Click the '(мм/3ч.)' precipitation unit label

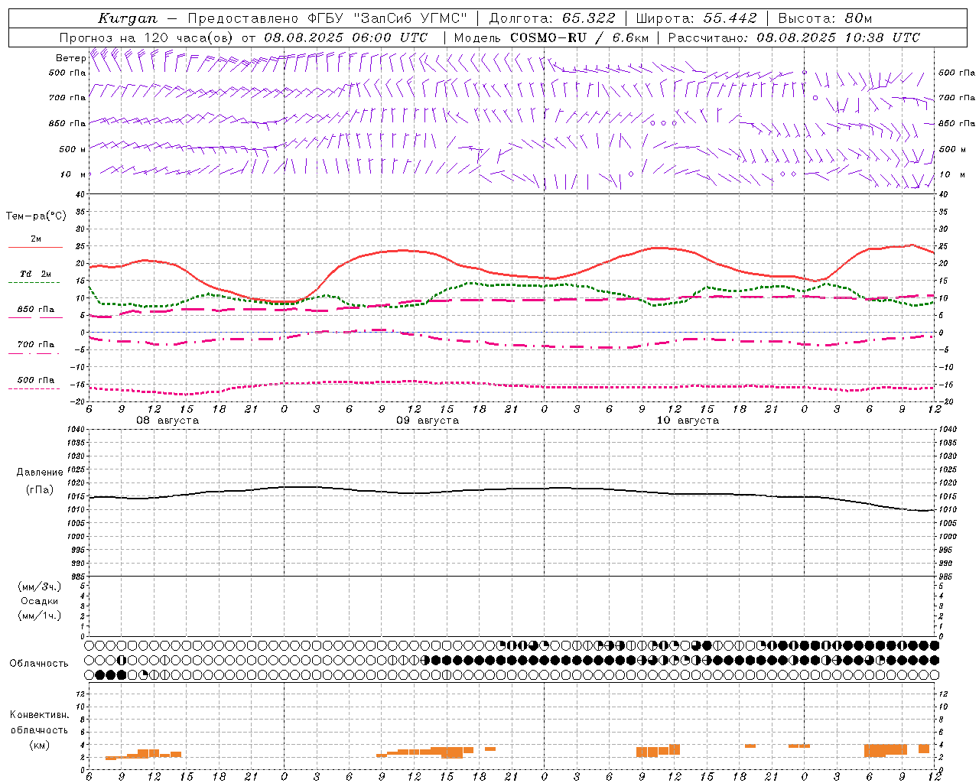coord(40,586)
